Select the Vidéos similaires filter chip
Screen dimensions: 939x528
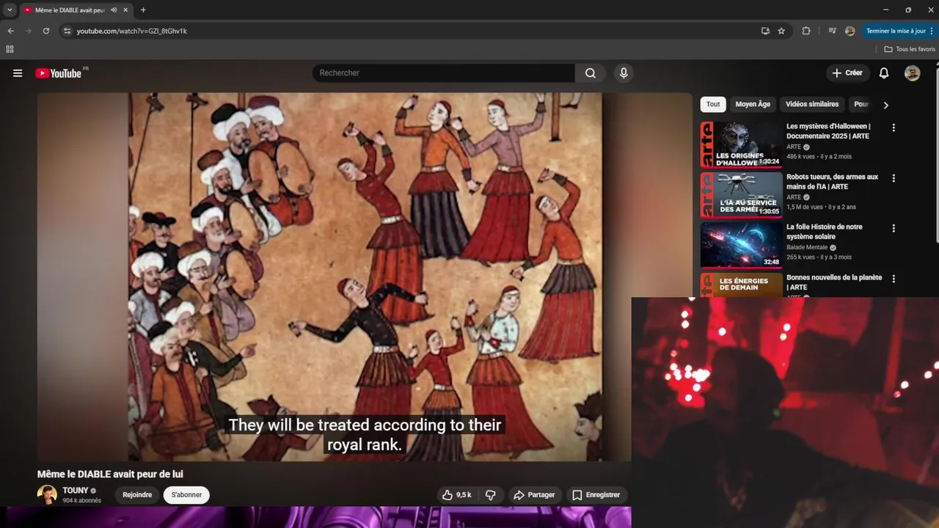812,104
